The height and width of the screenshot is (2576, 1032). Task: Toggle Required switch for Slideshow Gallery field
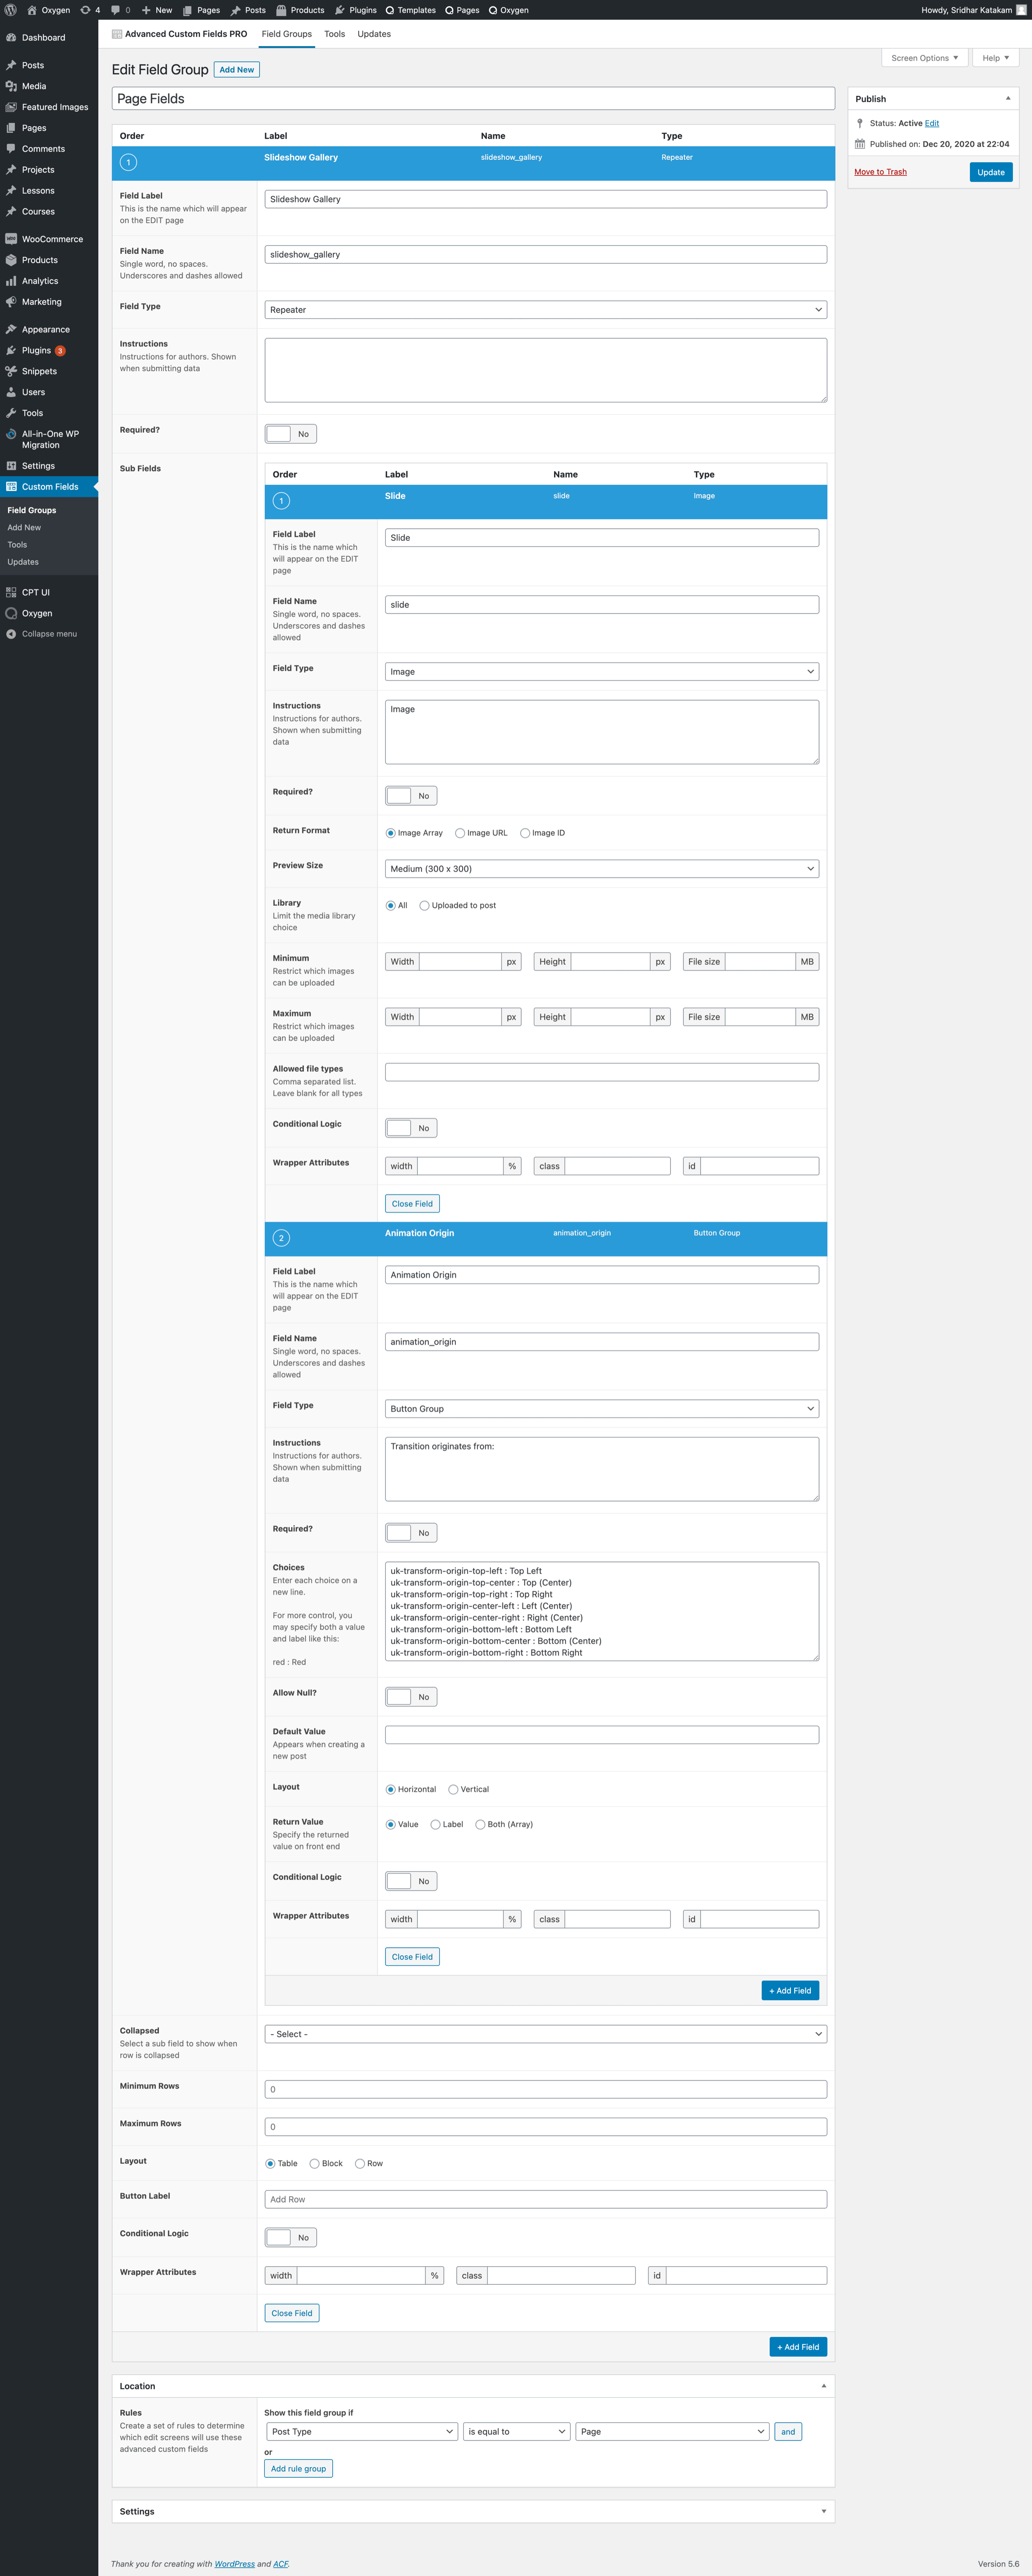point(291,434)
